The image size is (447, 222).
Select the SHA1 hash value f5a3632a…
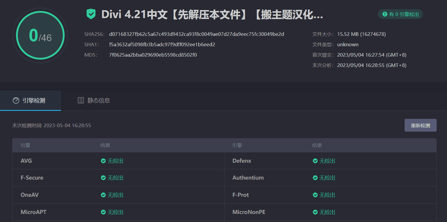coord(162,44)
